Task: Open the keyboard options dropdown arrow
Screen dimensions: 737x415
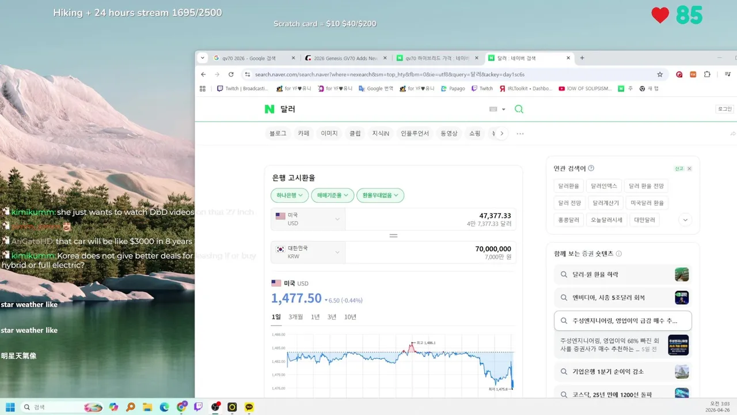Action: (x=503, y=110)
